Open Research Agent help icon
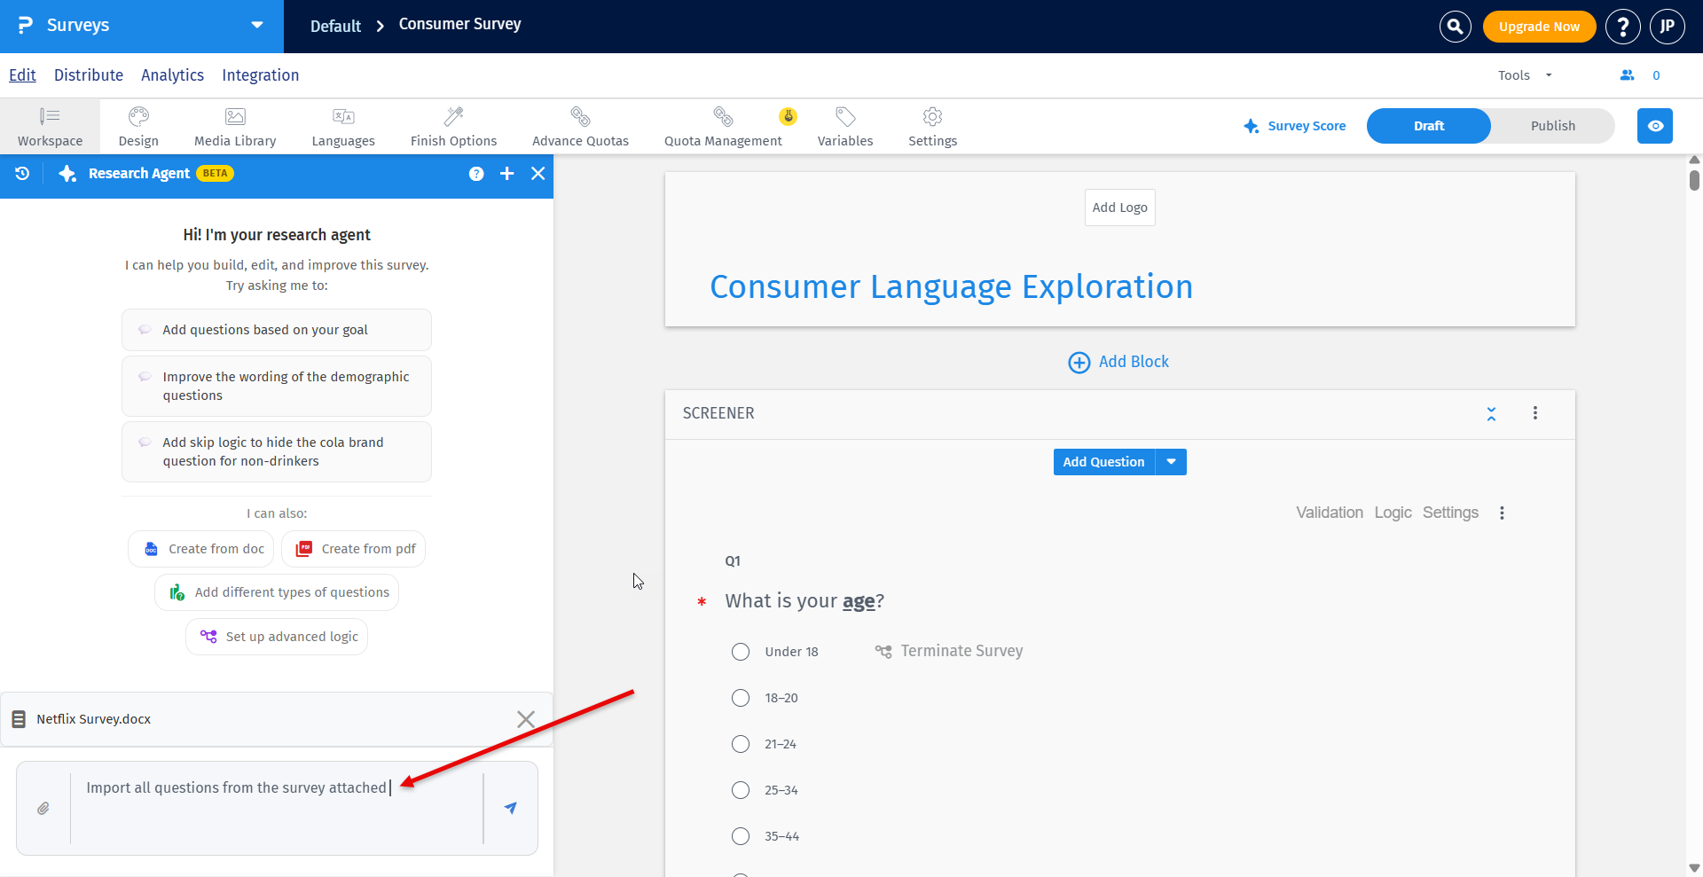The width and height of the screenshot is (1703, 877). tap(476, 174)
